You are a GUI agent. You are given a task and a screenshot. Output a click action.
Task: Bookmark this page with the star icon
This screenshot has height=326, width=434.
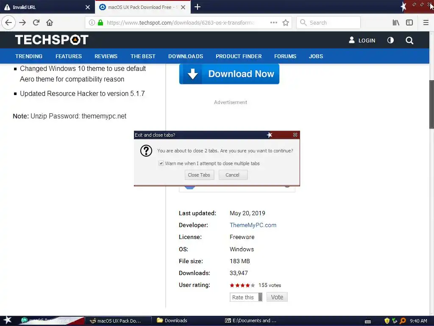point(286,22)
